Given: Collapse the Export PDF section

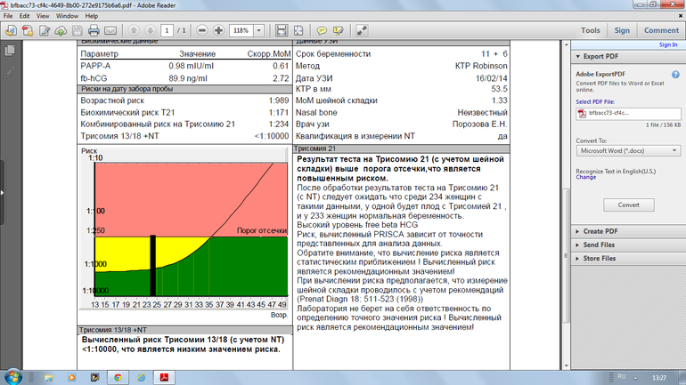Looking at the screenshot, I should tap(578, 57).
